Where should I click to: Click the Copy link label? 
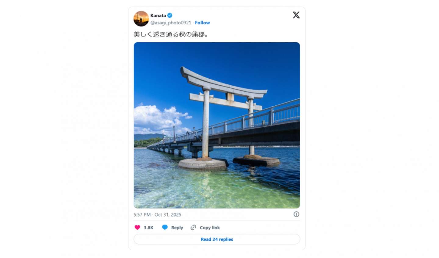(x=209, y=228)
